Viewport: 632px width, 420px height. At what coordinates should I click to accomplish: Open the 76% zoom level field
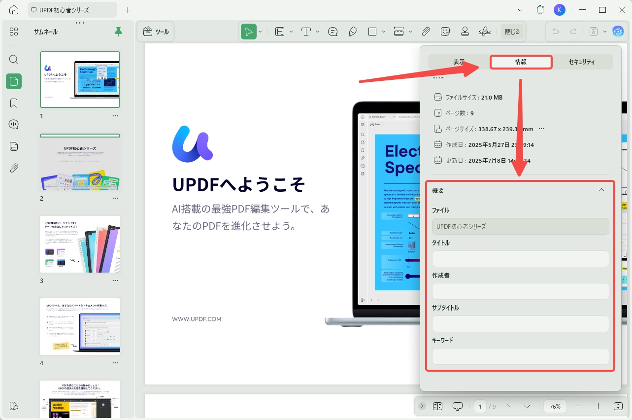[555, 407]
